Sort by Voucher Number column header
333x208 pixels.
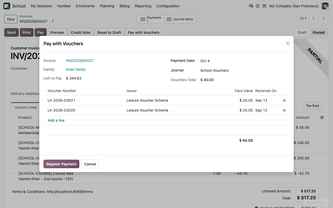tap(62, 91)
